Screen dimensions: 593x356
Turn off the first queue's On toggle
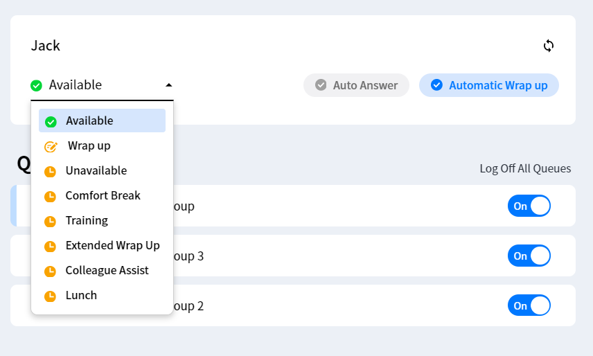point(529,206)
